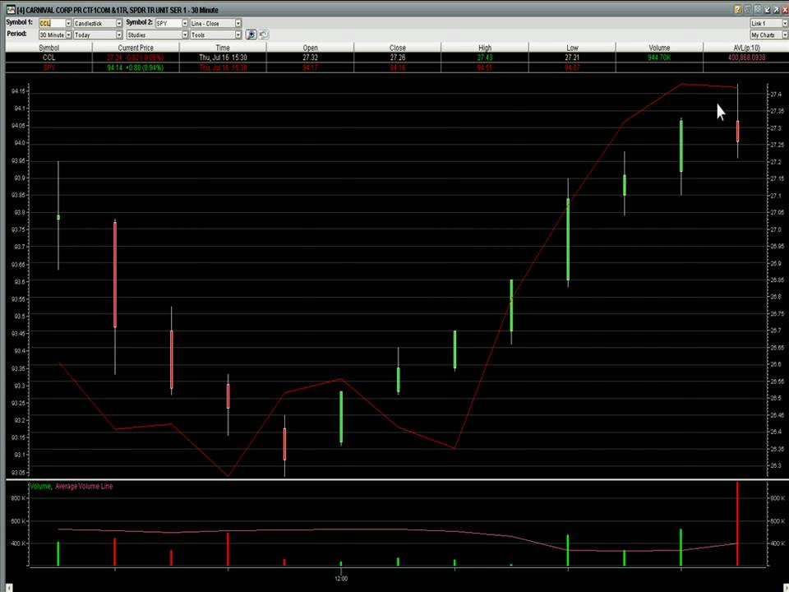This screenshot has width=789, height=592.
Task: Click the Open column header
Action: tap(311, 48)
